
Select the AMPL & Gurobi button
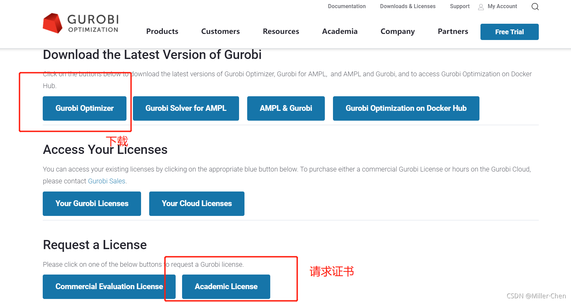click(x=286, y=108)
